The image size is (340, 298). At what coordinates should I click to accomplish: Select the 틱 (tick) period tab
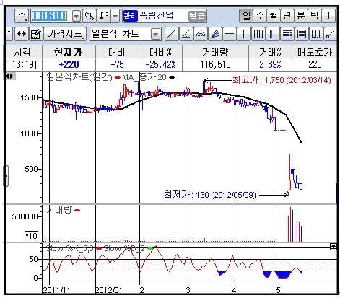(315, 16)
